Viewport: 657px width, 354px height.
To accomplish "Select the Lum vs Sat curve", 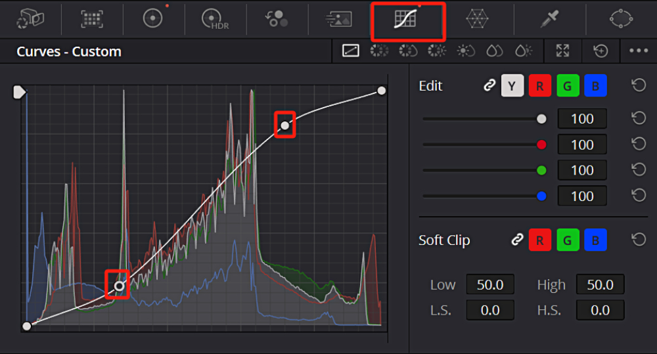I will click(x=466, y=51).
